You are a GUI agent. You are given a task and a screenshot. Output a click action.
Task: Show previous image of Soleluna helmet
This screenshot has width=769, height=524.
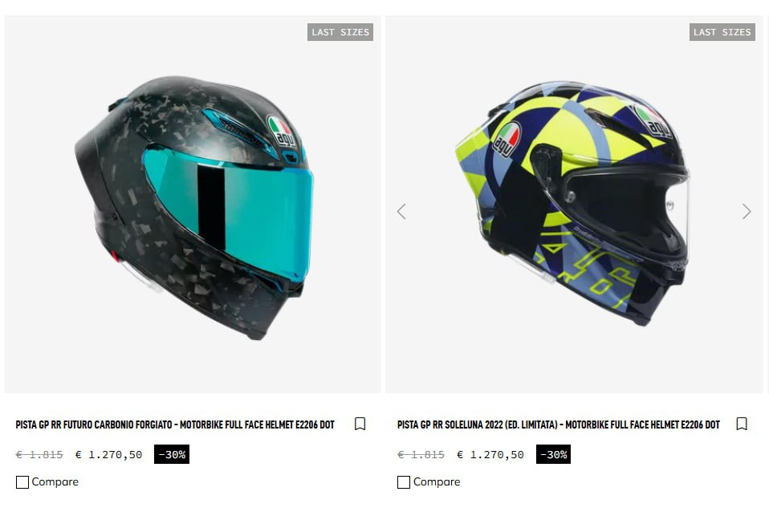(x=401, y=211)
